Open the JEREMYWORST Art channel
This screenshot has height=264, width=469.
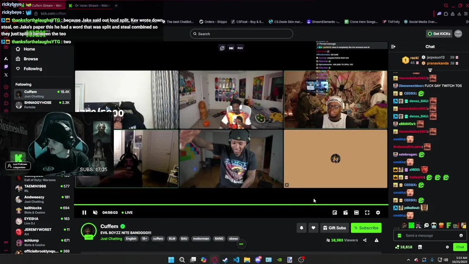(x=43, y=232)
